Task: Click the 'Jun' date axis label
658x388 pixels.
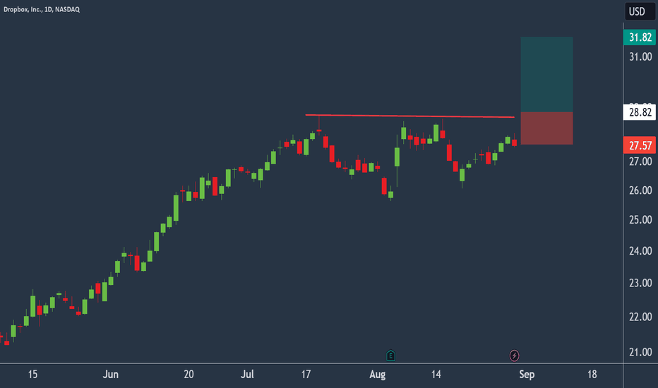Action: (110, 374)
